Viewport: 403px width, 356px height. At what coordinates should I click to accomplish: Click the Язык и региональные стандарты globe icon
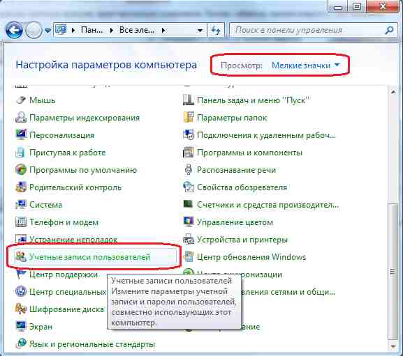click(20, 343)
